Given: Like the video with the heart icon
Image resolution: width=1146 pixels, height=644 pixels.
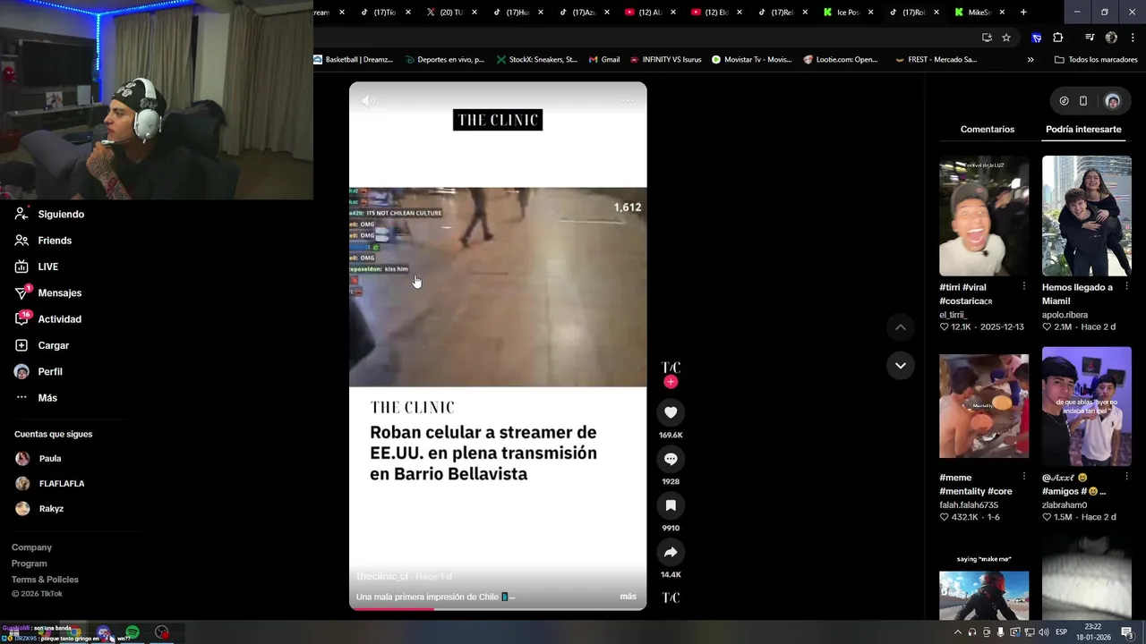Looking at the screenshot, I should click(x=671, y=412).
